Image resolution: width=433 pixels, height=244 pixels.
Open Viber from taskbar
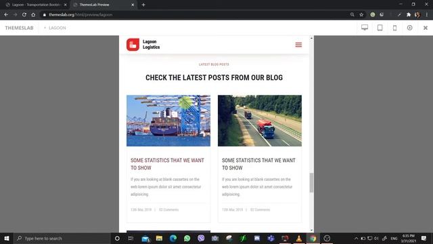tap(201, 238)
